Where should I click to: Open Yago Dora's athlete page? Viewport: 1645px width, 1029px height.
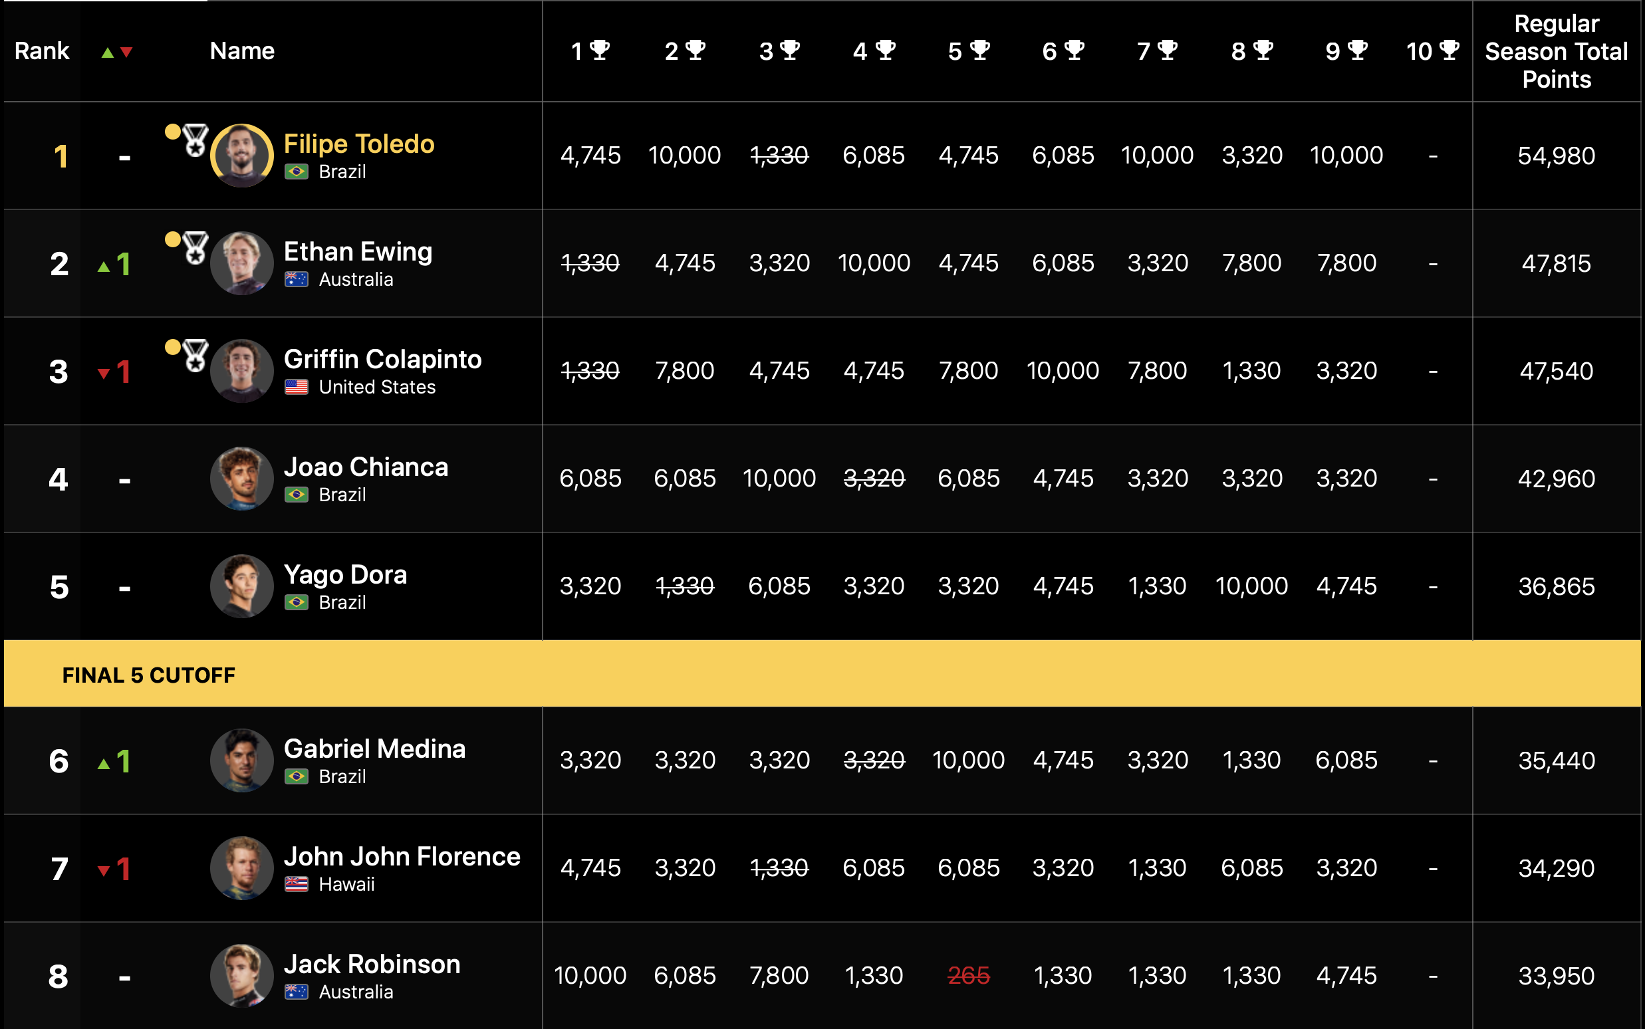pyautogui.click(x=345, y=574)
